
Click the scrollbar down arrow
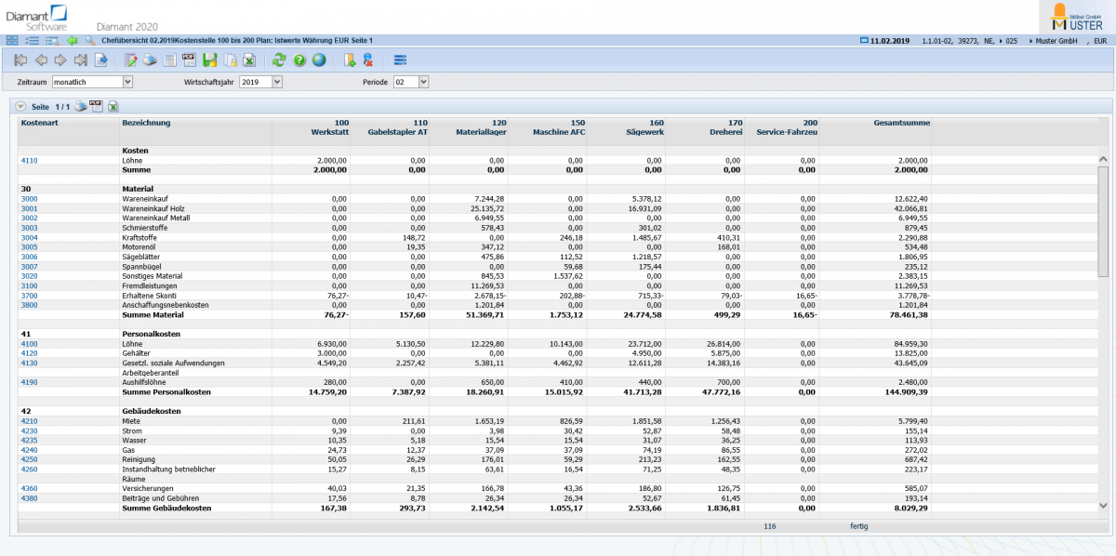[1103, 506]
